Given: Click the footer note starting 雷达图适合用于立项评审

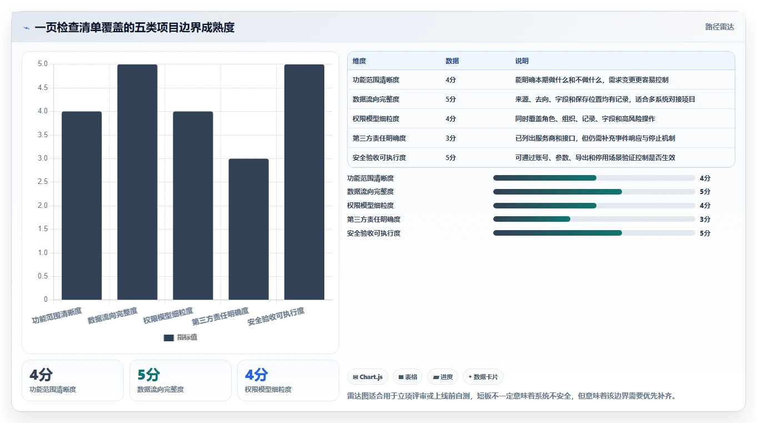Looking at the screenshot, I should point(512,396).
